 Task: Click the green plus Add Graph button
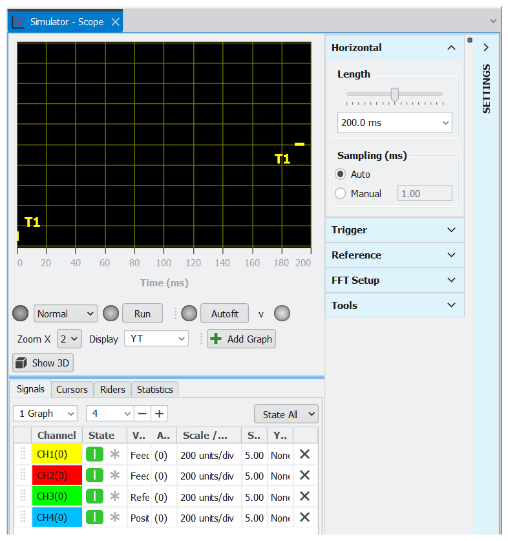[241, 339]
